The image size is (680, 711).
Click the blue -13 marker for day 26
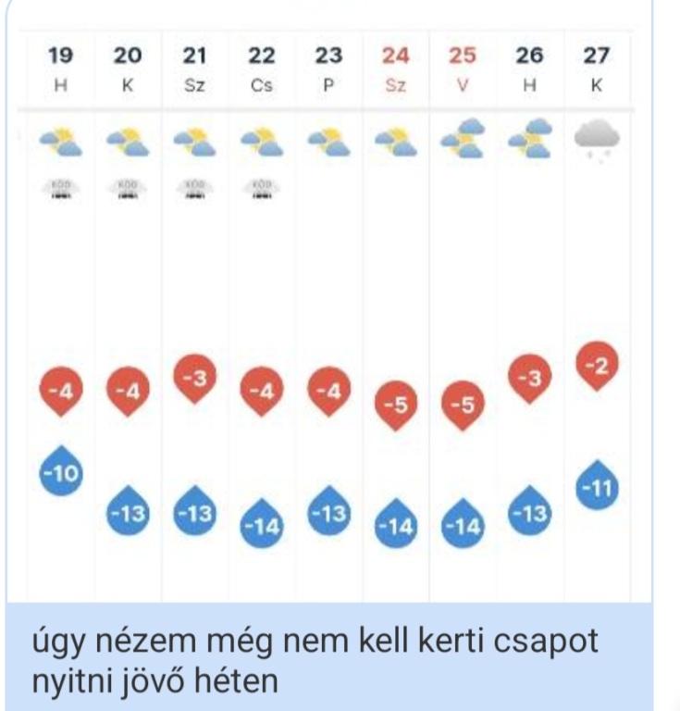[530, 512]
